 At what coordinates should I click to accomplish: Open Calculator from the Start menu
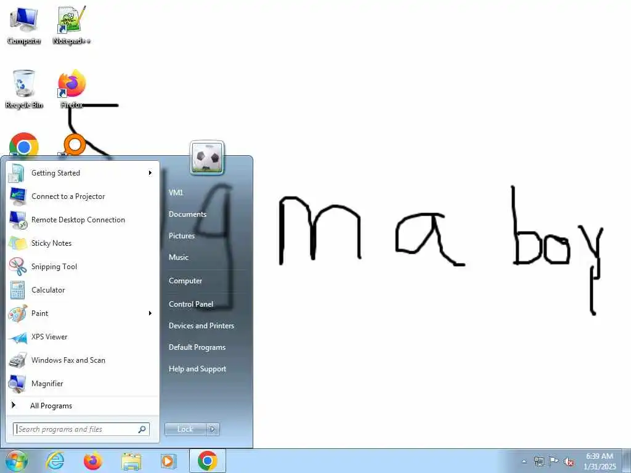(x=82, y=290)
